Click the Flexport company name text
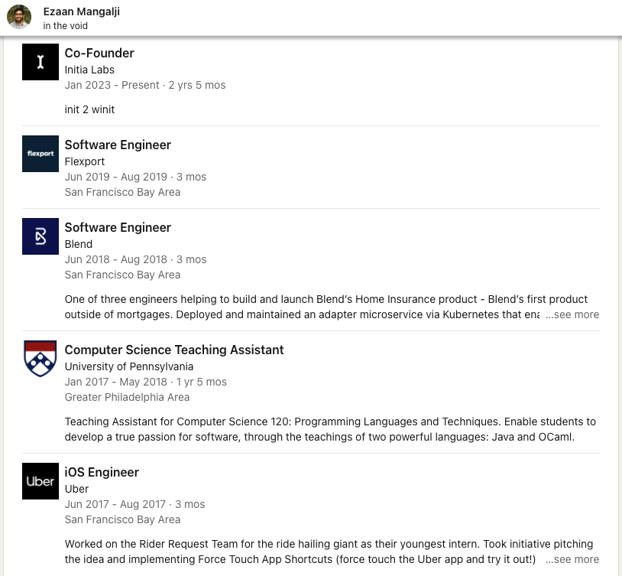Screen dimensions: 622x576 [85, 161]
